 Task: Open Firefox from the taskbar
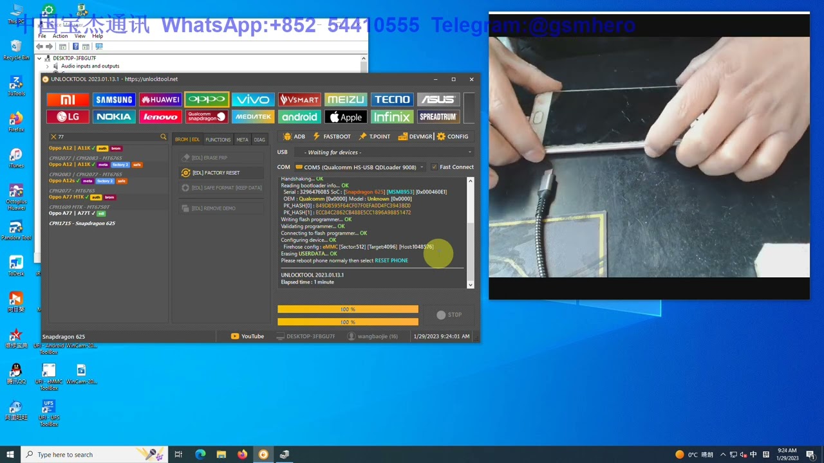242,455
